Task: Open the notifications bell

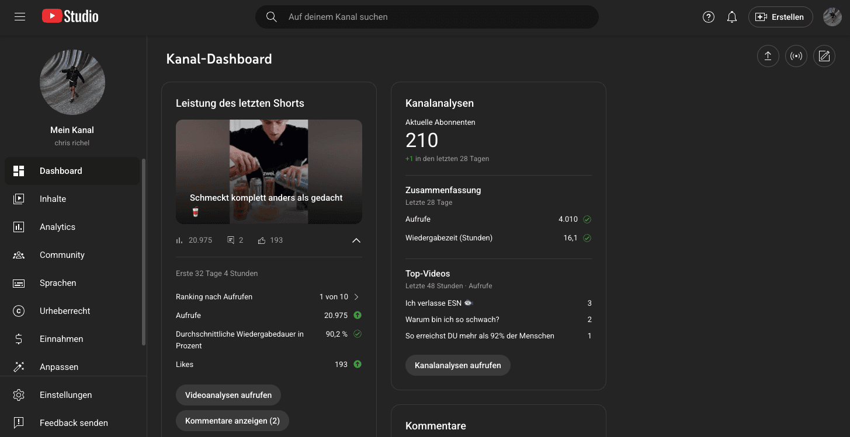Action: pos(732,17)
